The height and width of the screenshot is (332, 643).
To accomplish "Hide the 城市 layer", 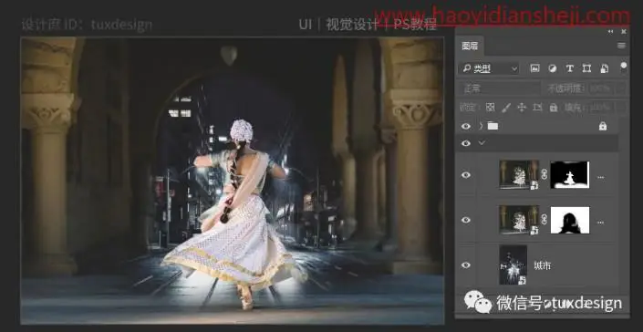I will [466, 265].
